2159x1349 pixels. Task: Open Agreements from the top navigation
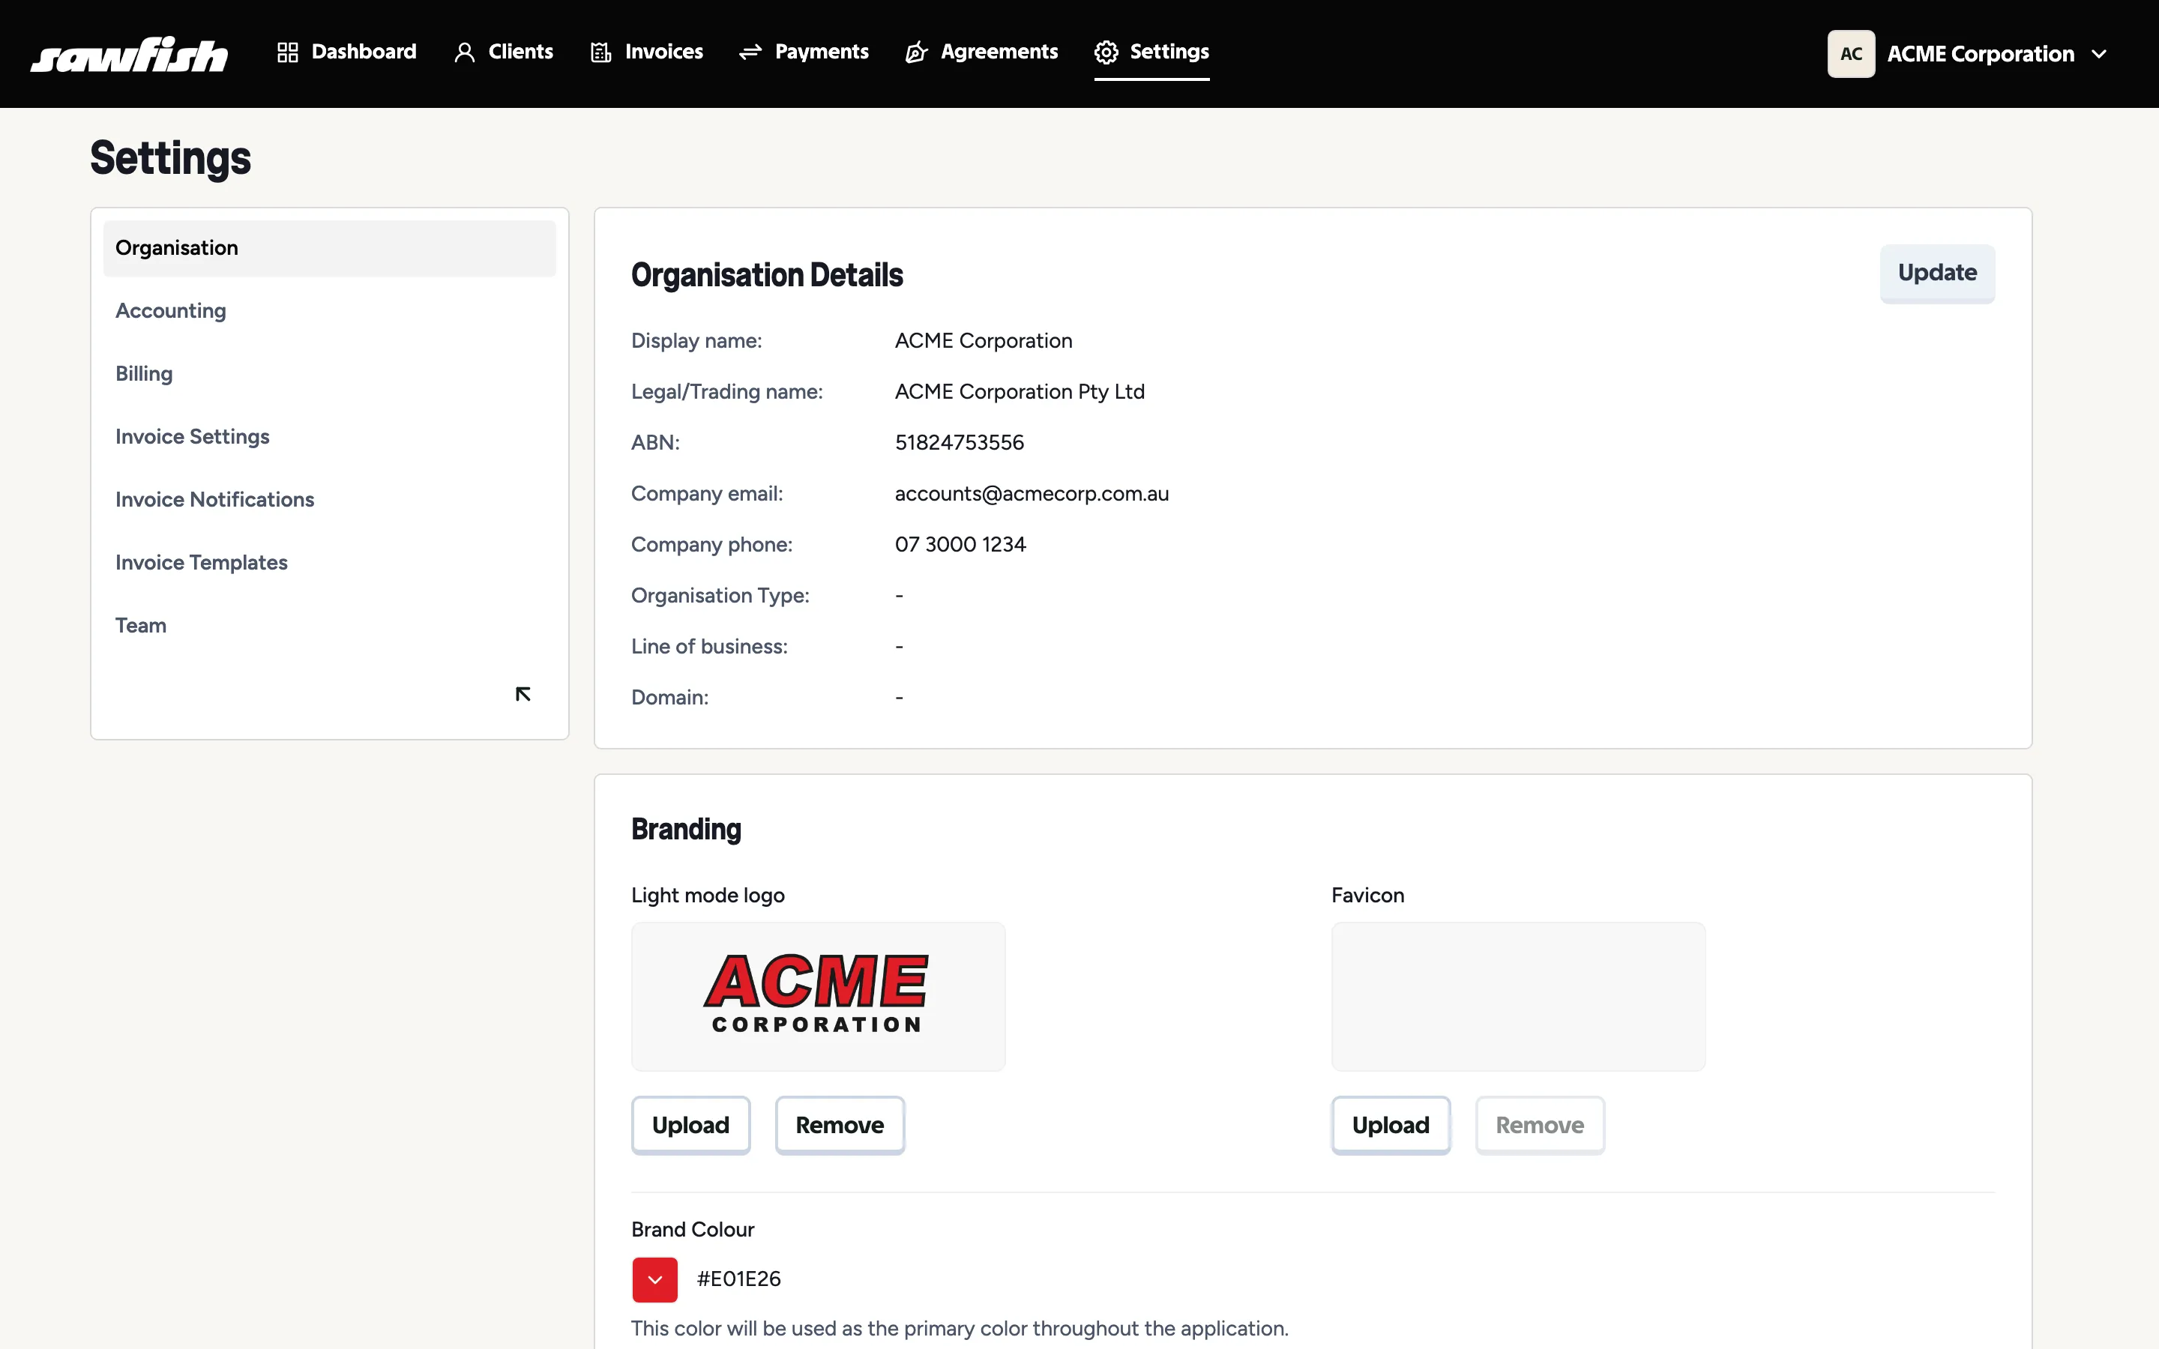(981, 52)
